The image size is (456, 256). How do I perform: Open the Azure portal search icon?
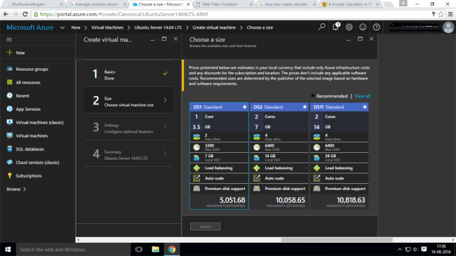click(321, 27)
